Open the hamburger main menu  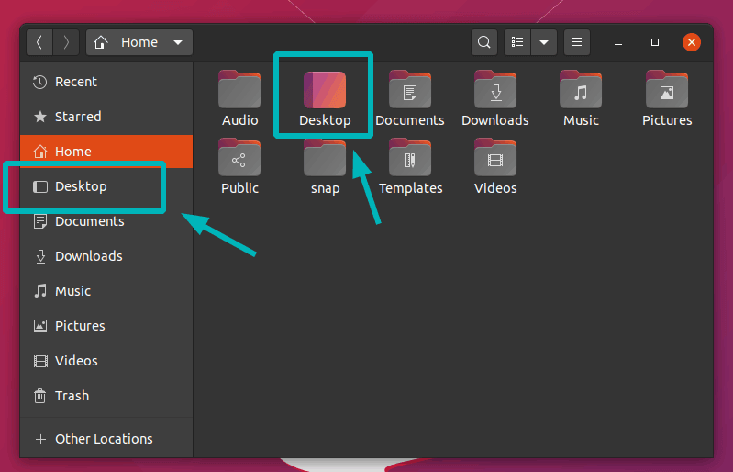[576, 42]
